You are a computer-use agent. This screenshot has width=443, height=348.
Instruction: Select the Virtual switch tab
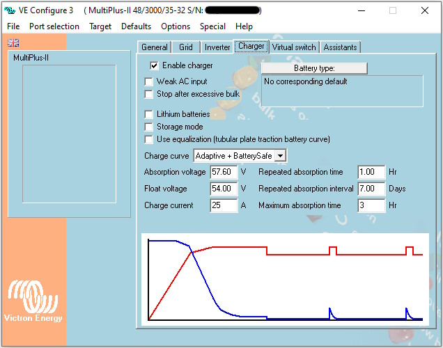293,47
